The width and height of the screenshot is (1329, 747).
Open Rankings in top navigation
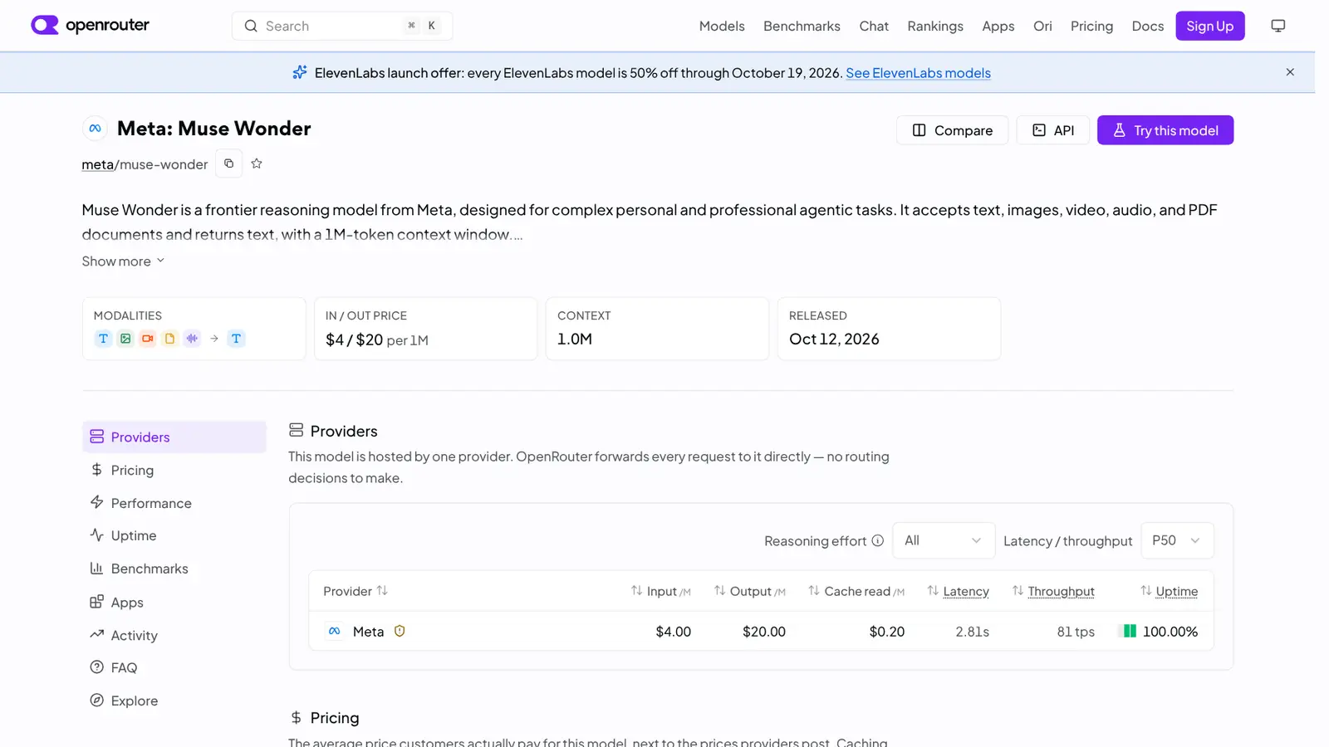pos(935,26)
